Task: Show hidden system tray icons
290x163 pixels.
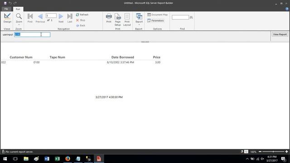Action: (x=247, y=159)
